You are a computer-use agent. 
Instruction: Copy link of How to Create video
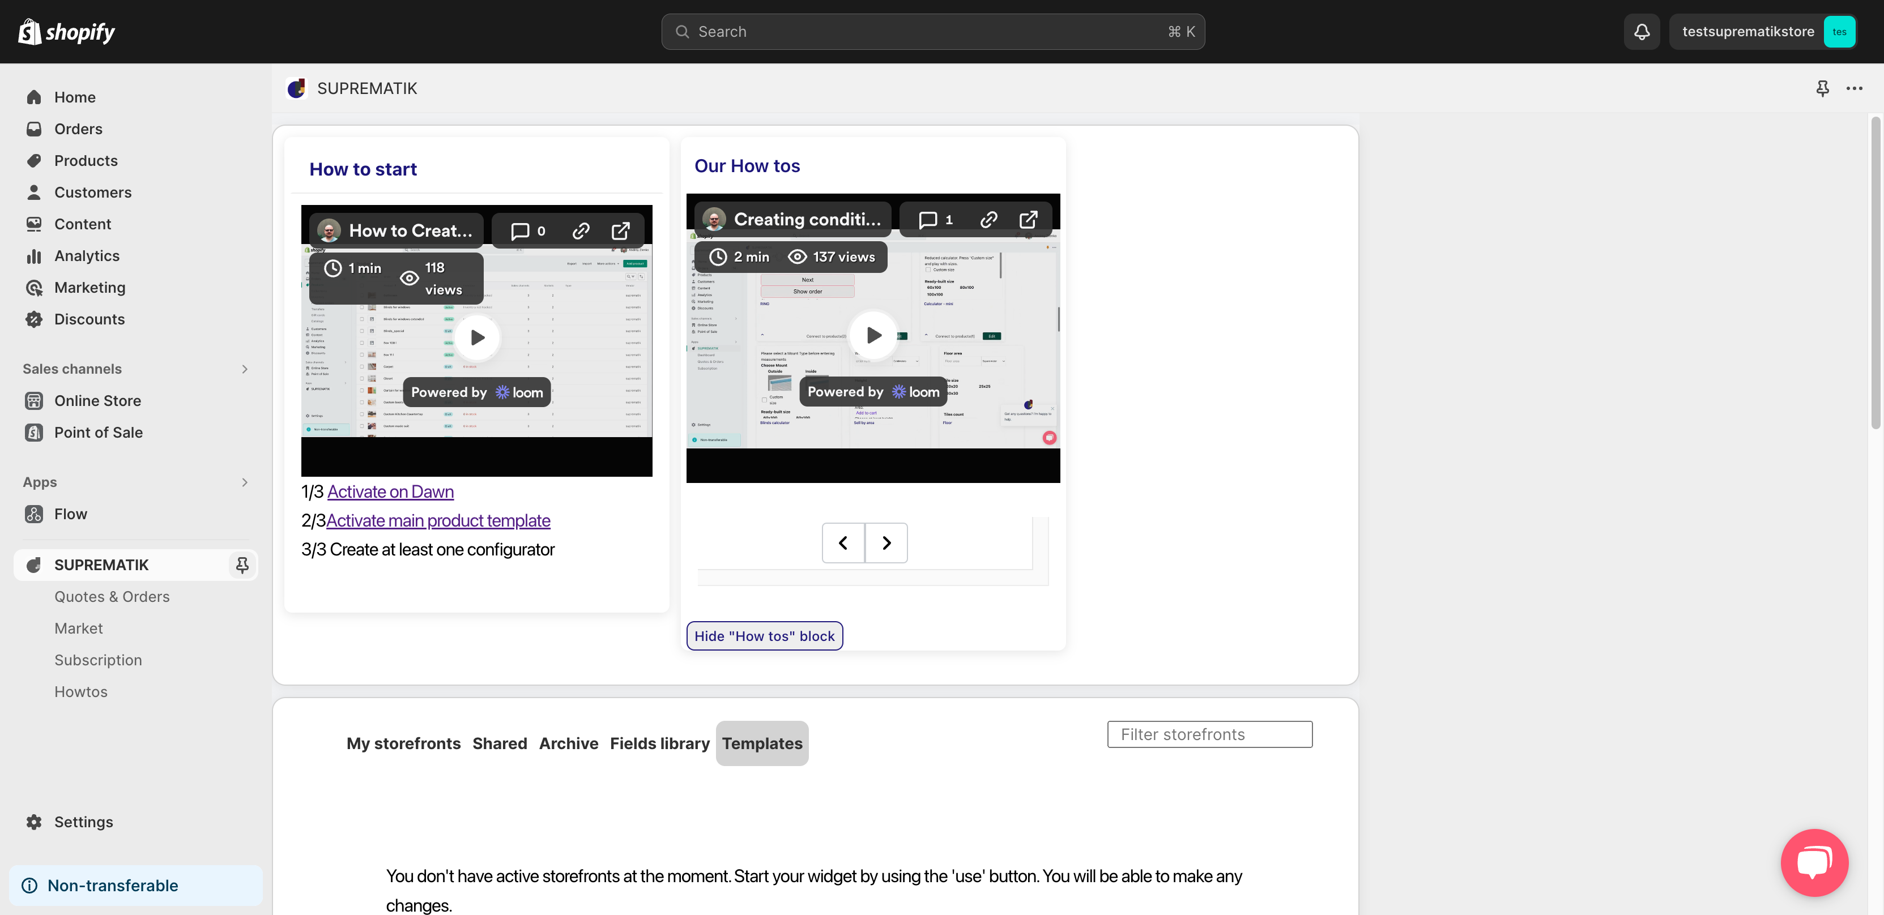581,231
